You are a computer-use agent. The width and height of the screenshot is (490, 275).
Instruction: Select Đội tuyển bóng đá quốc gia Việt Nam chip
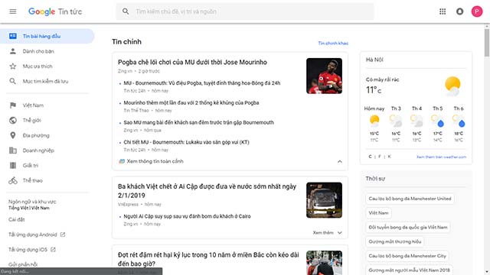tap(408, 228)
